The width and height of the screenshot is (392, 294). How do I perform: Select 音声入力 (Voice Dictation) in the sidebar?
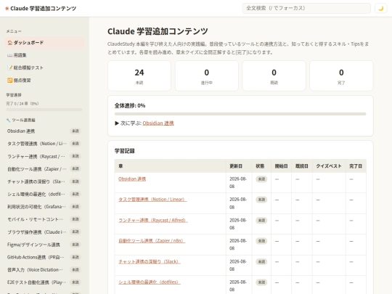coord(44,270)
